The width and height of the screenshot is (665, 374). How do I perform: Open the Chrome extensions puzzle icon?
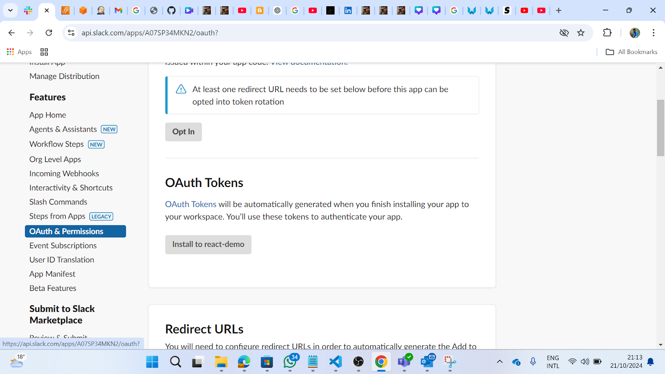[x=607, y=32]
